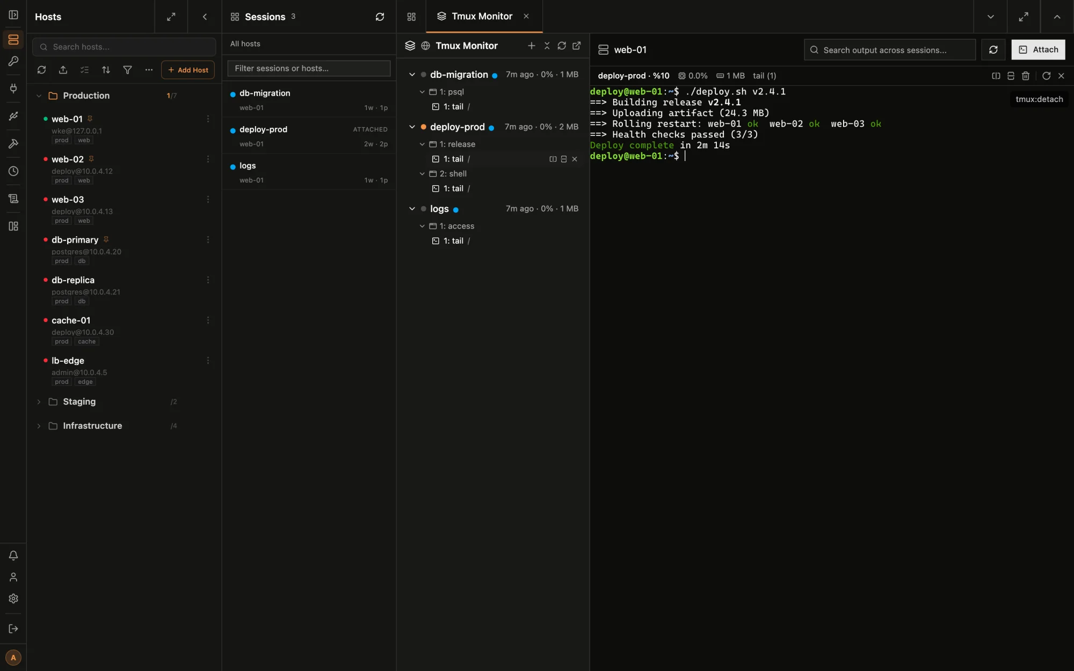Focus the Search hosts field

point(124,47)
